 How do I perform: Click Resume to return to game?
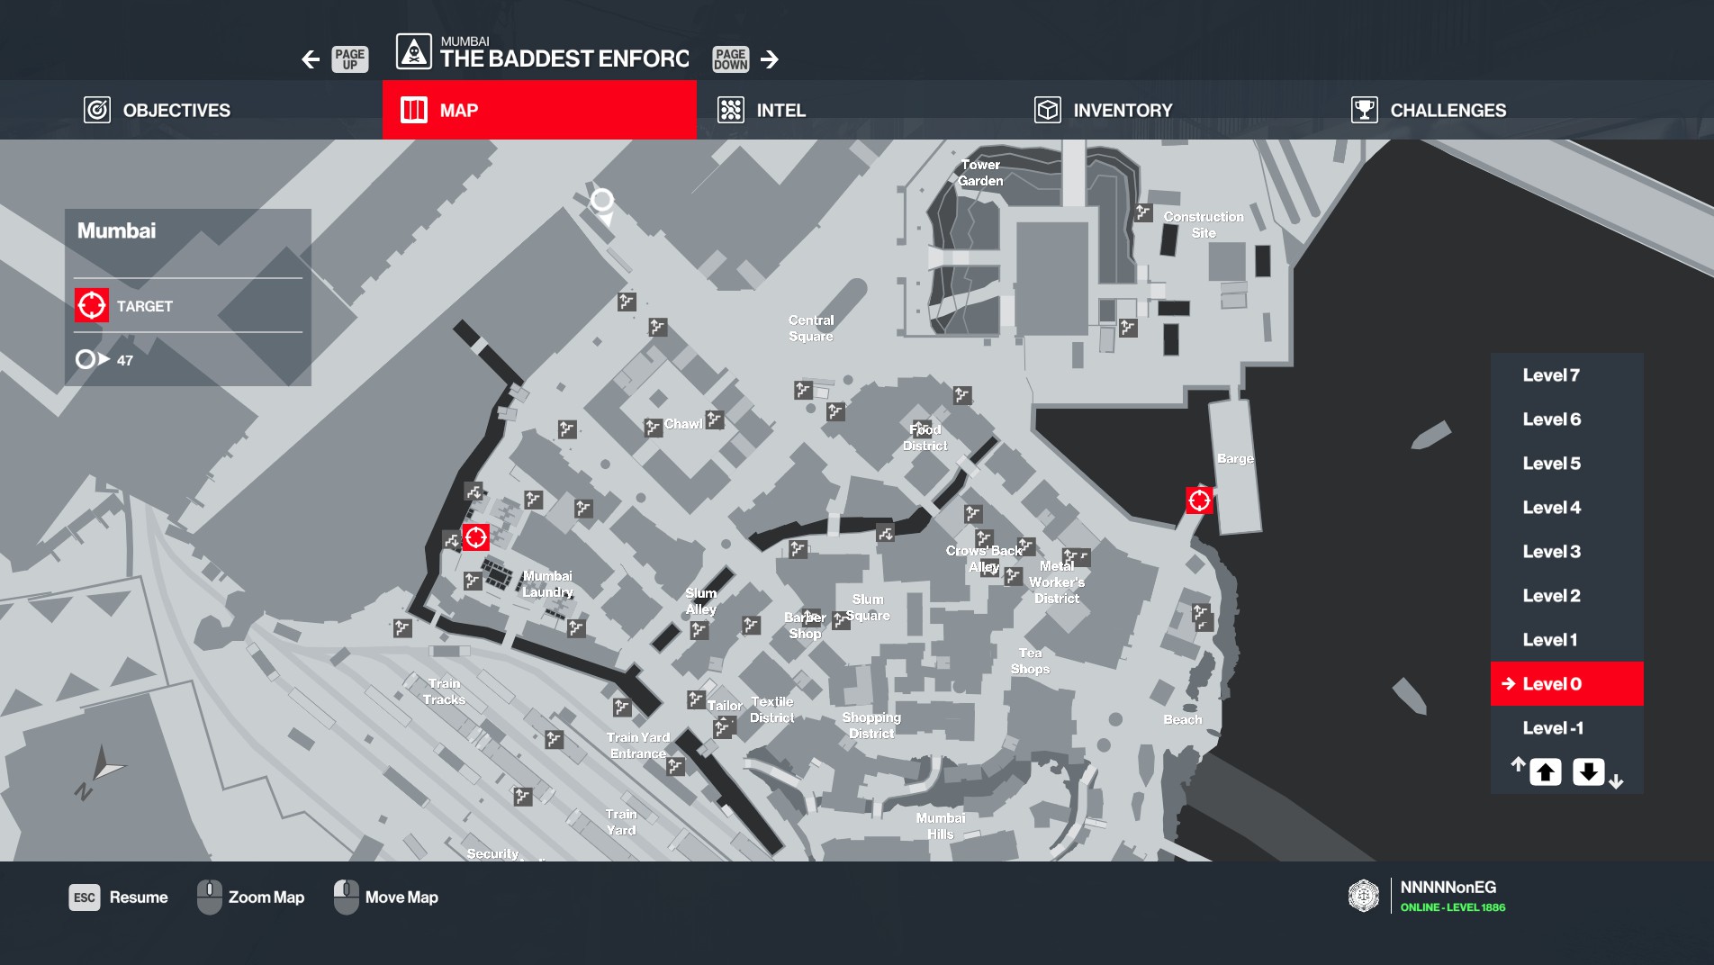click(120, 897)
